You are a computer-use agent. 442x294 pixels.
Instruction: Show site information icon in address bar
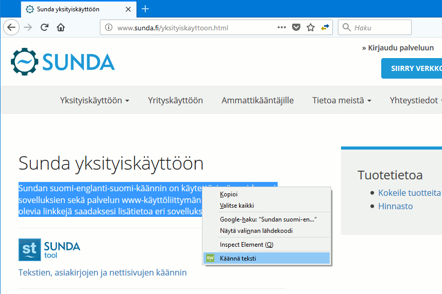tap(109, 27)
